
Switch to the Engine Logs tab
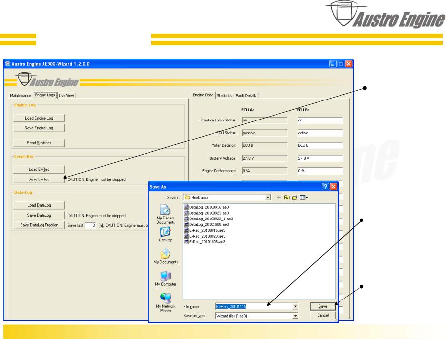tap(45, 95)
